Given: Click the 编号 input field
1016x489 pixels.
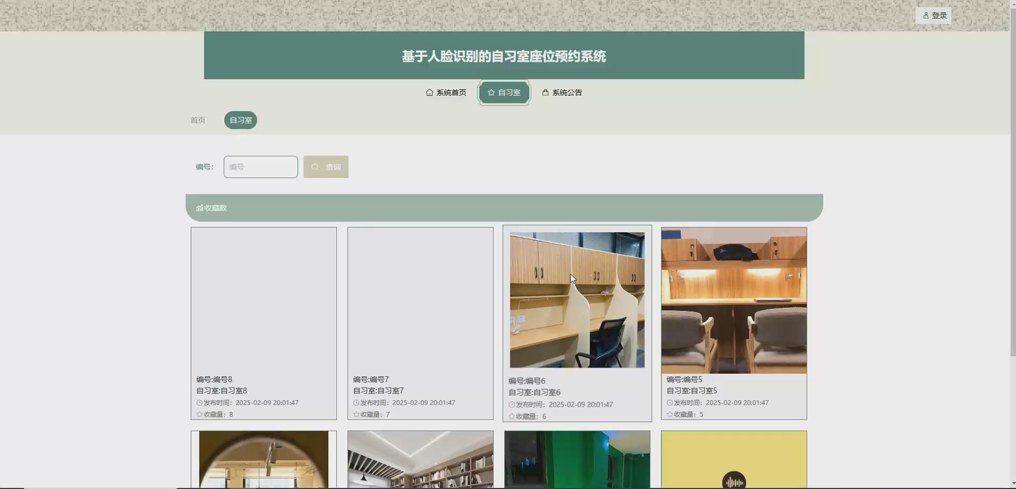Looking at the screenshot, I should [x=260, y=166].
